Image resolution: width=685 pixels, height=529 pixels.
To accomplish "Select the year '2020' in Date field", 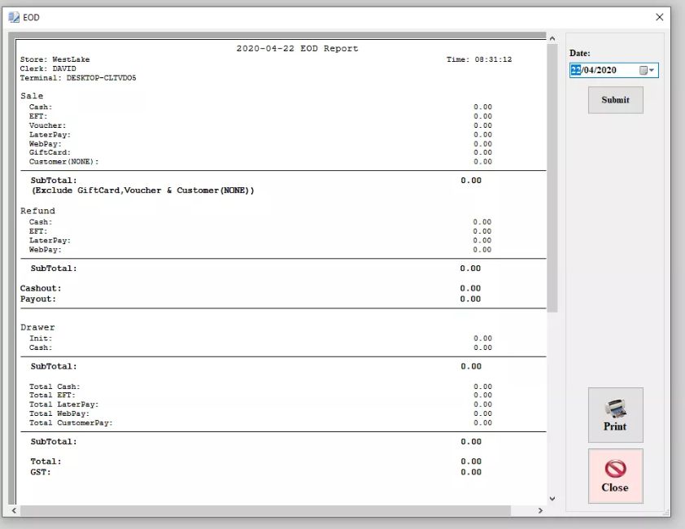I will [x=606, y=71].
